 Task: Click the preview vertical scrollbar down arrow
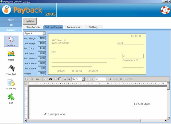(168, 118)
